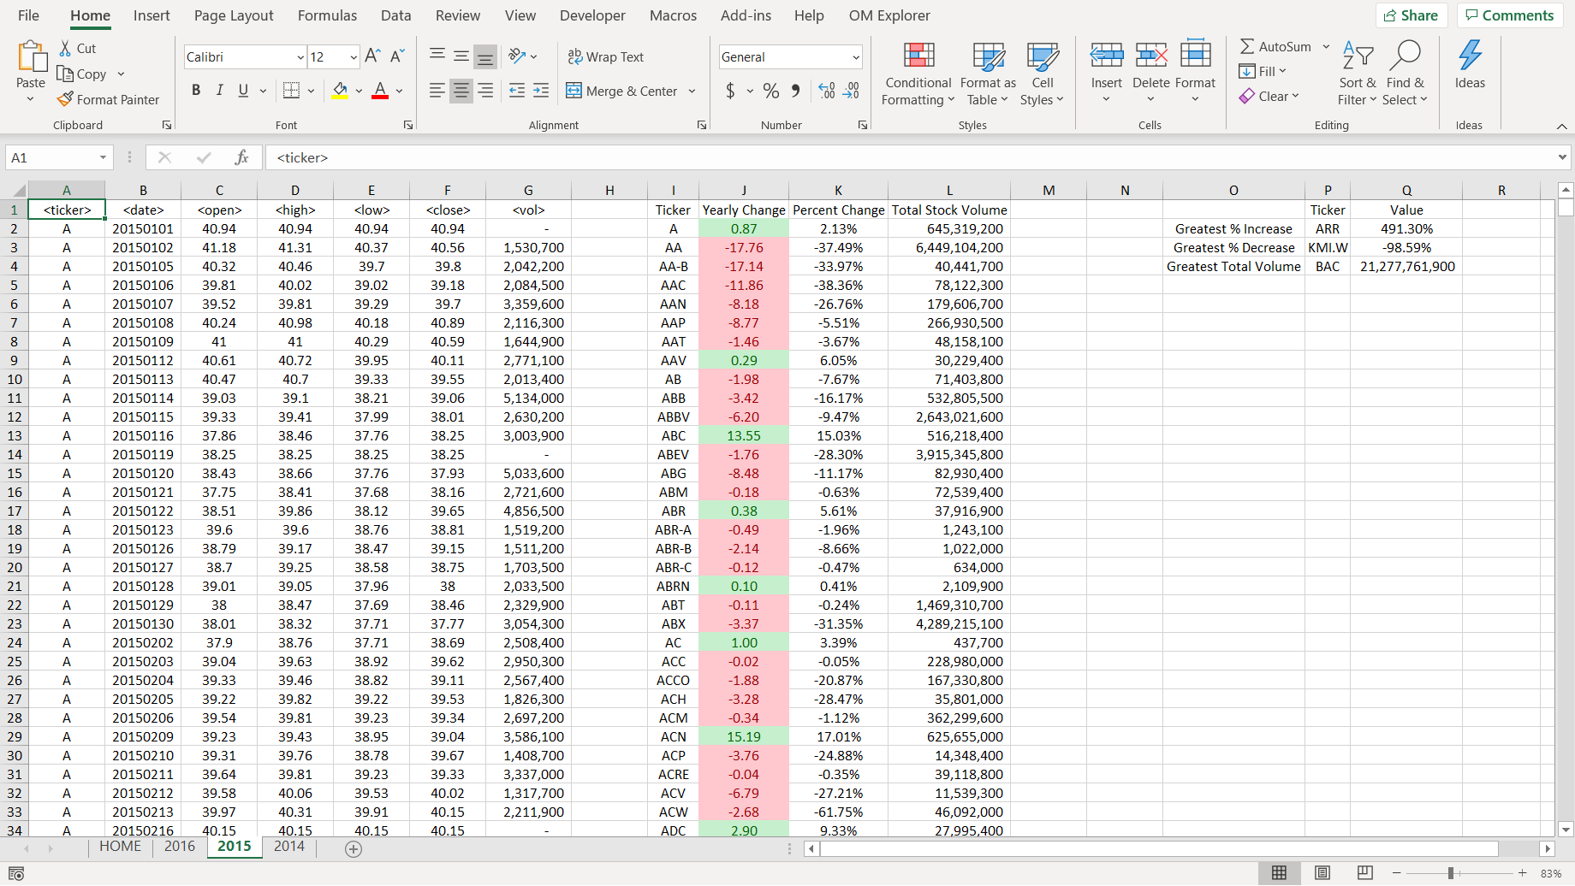Expand the number format General dropdown
The width and height of the screenshot is (1575, 886).
(853, 56)
